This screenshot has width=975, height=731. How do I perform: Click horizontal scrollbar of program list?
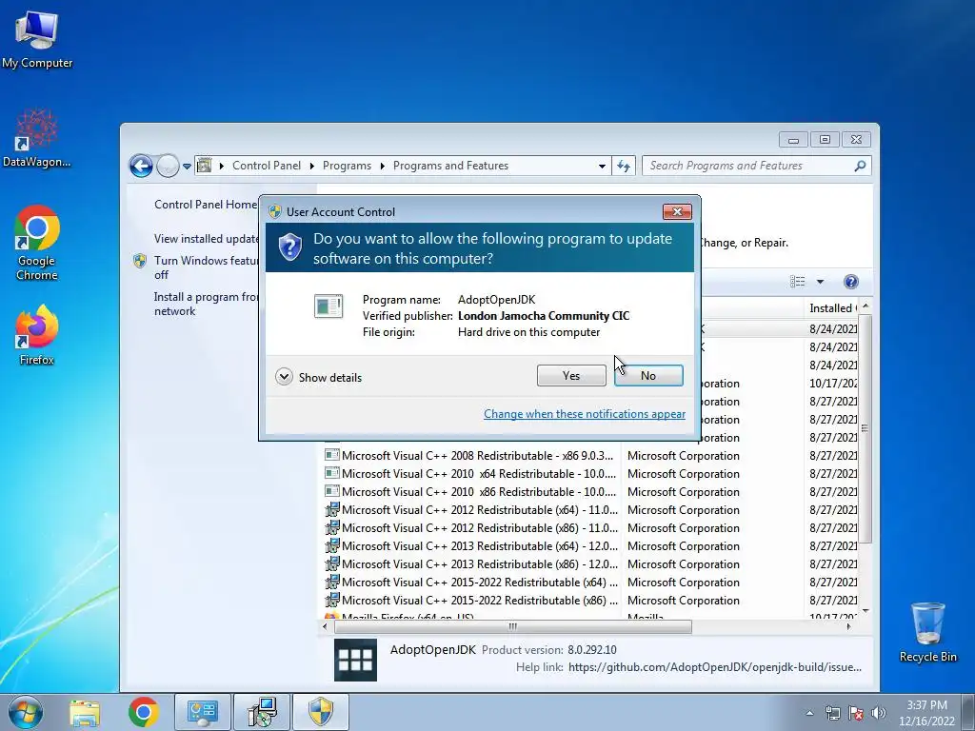coord(511,626)
